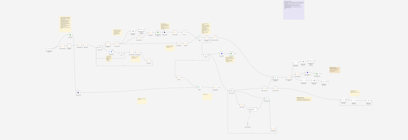Viewport: 408px width, 140px height.
Task: Select the Merge ID & Token node
Action: 216,87
